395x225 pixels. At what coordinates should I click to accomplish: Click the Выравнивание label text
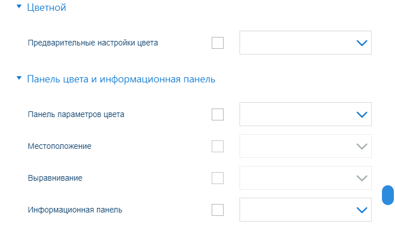click(55, 178)
